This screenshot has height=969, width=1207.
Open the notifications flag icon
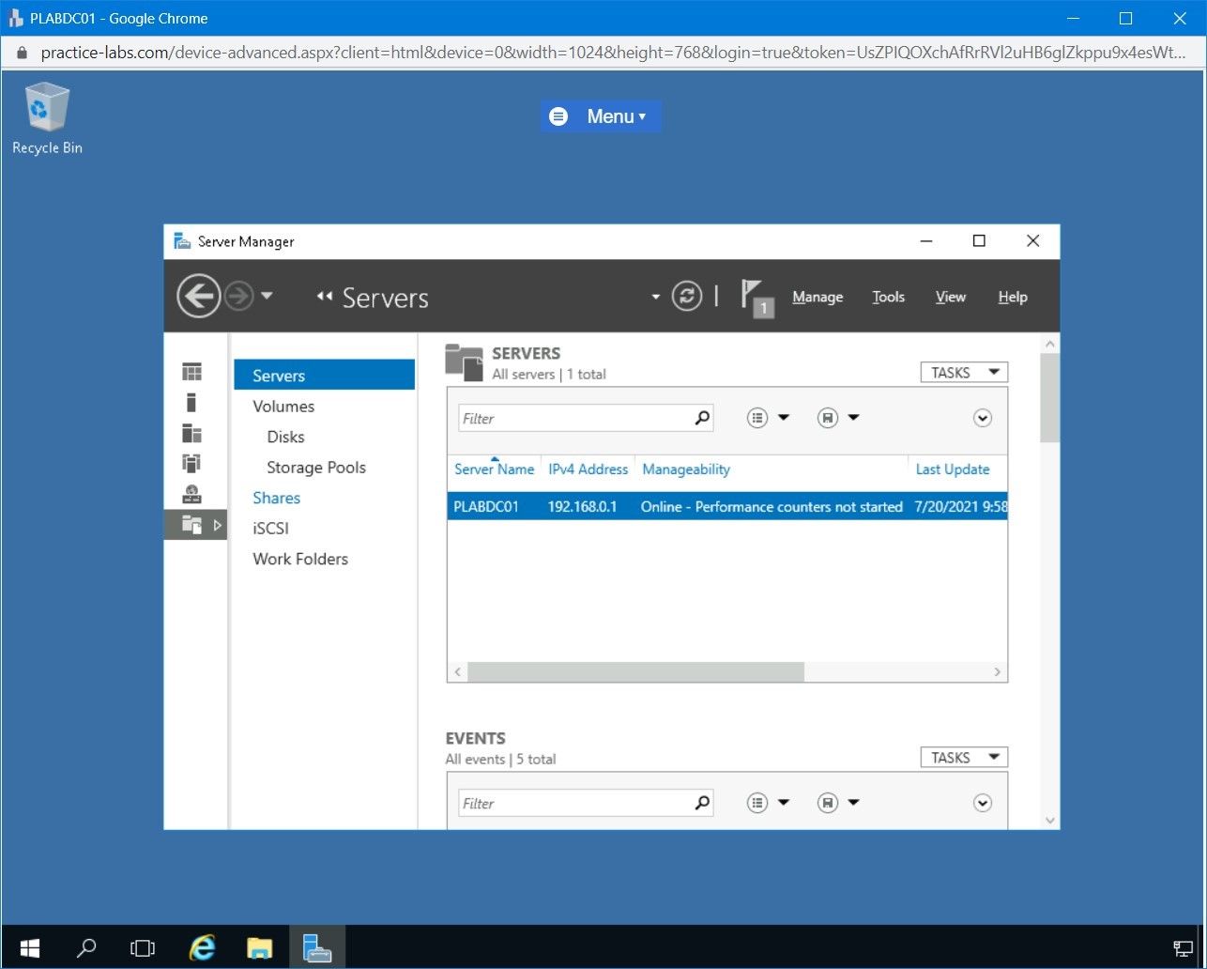point(757,298)
